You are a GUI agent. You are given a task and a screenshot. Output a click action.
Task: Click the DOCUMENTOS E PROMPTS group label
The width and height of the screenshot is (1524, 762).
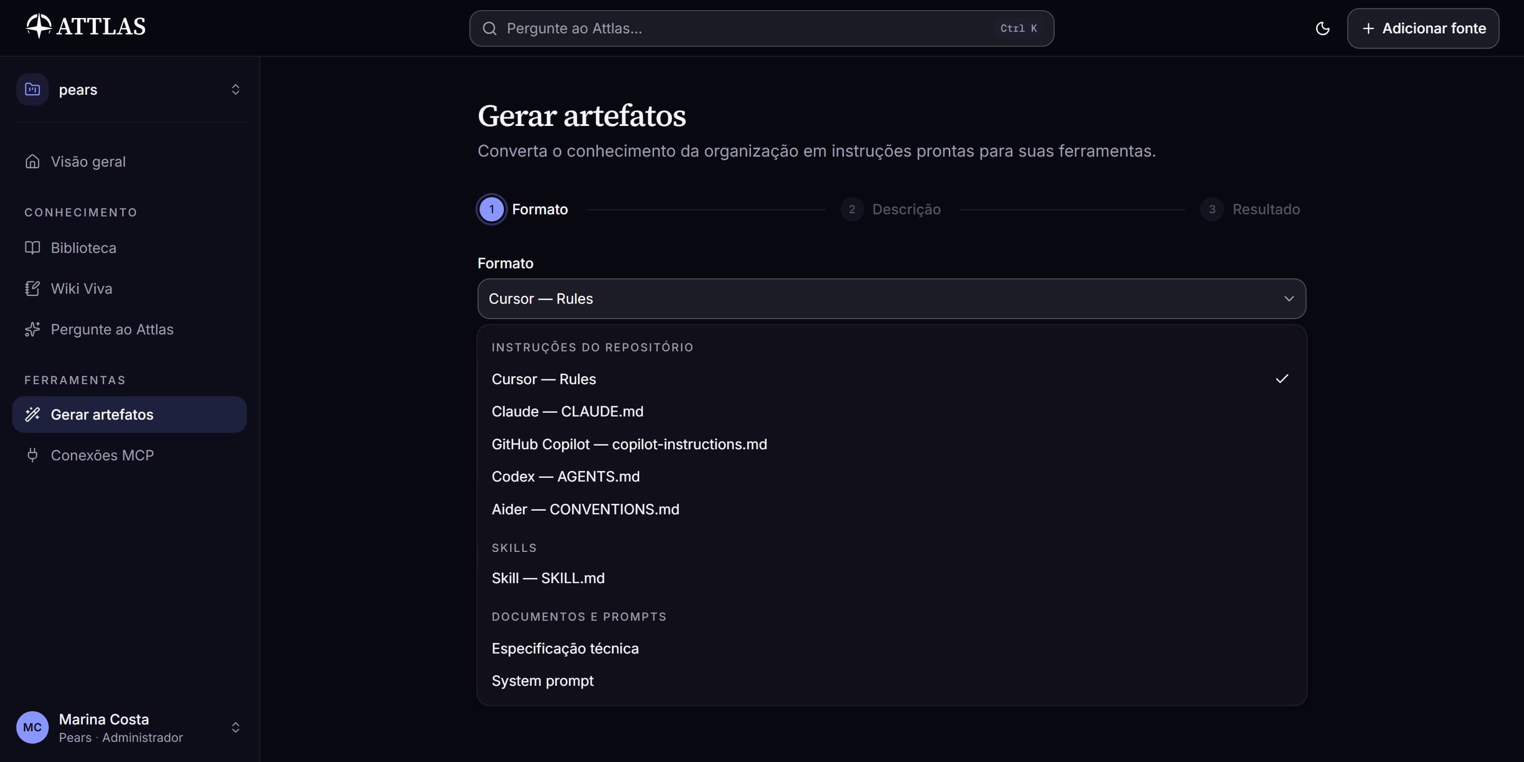579,616
